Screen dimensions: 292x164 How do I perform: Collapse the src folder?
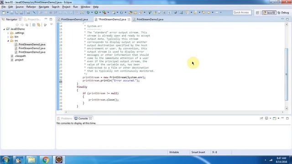click(x=8, y=41)
